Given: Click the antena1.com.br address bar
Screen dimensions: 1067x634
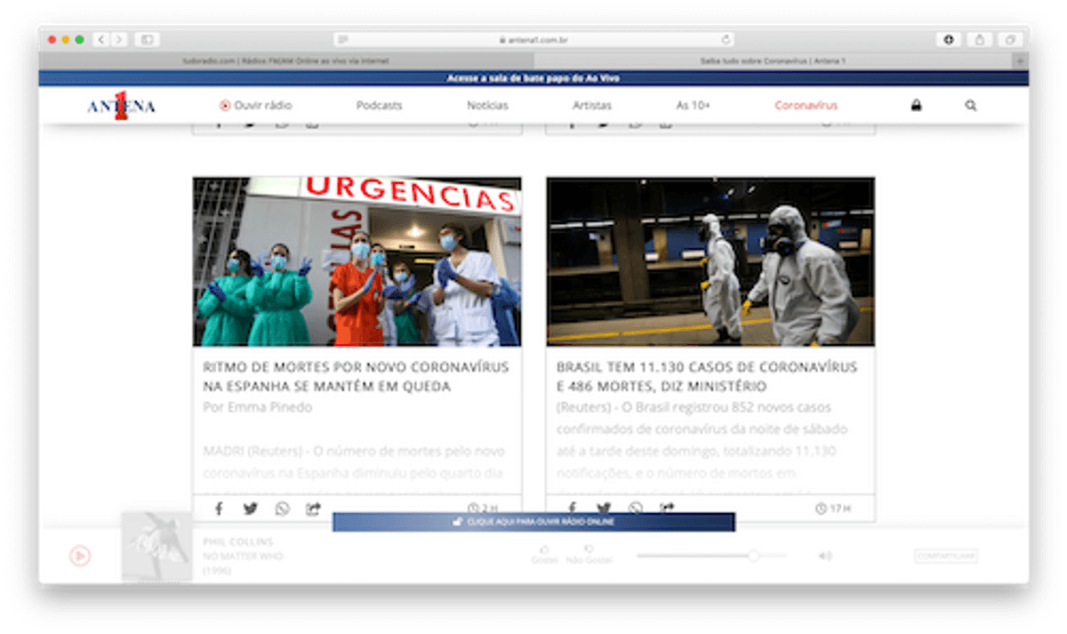Looking at the screenshot, I should (533, 40).
